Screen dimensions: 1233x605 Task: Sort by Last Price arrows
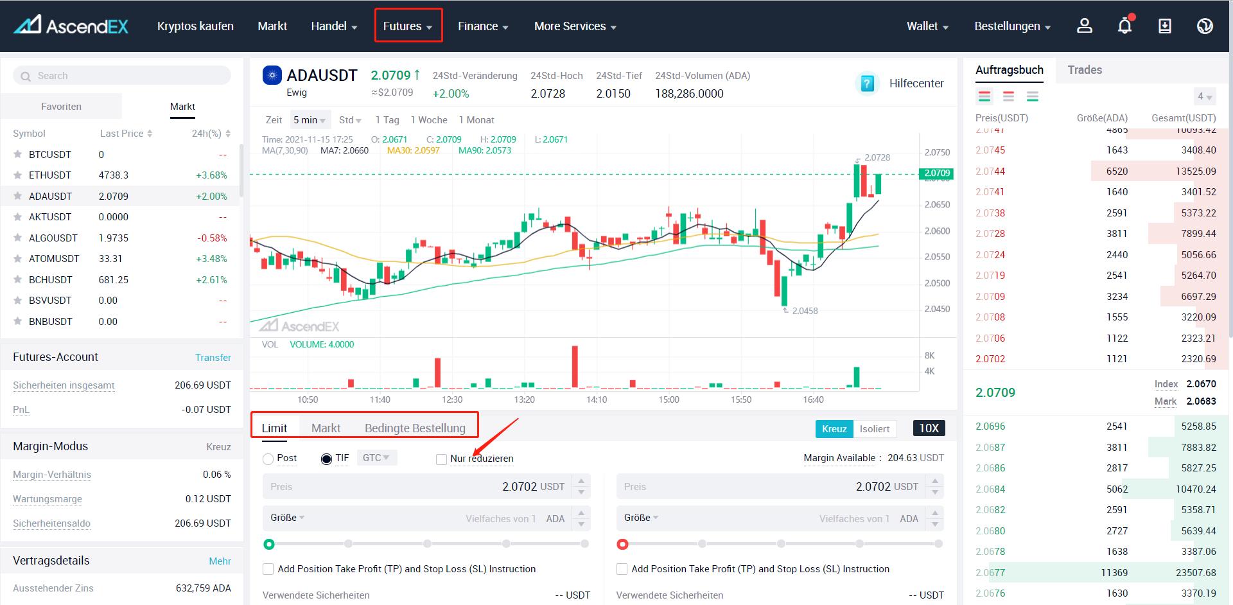(150, 134)
